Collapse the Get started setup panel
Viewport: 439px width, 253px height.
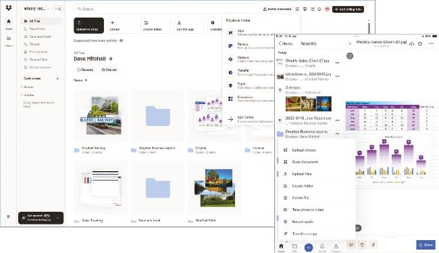point(58,218)
